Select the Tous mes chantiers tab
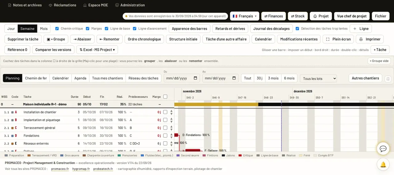394x175 pixels. click(x=107, y=78)
